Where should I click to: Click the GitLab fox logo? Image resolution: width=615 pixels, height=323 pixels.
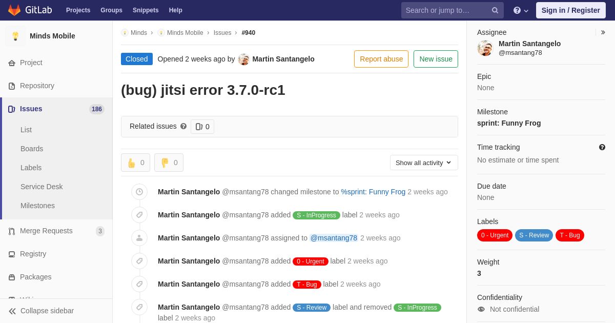[x=14, y=10]
